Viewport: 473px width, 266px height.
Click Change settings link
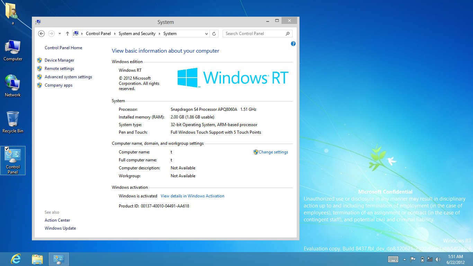tap(273, 152)
